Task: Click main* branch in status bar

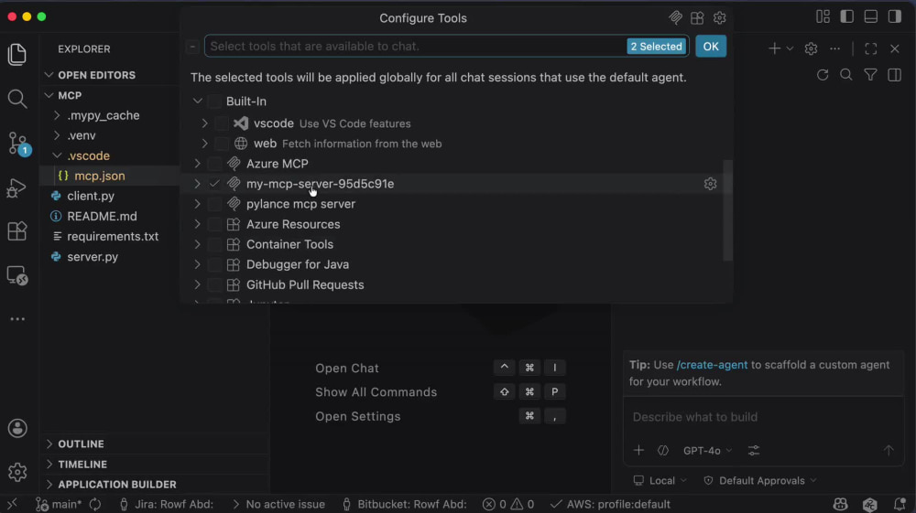Action: pyautogui.click(x=60, y=504)
